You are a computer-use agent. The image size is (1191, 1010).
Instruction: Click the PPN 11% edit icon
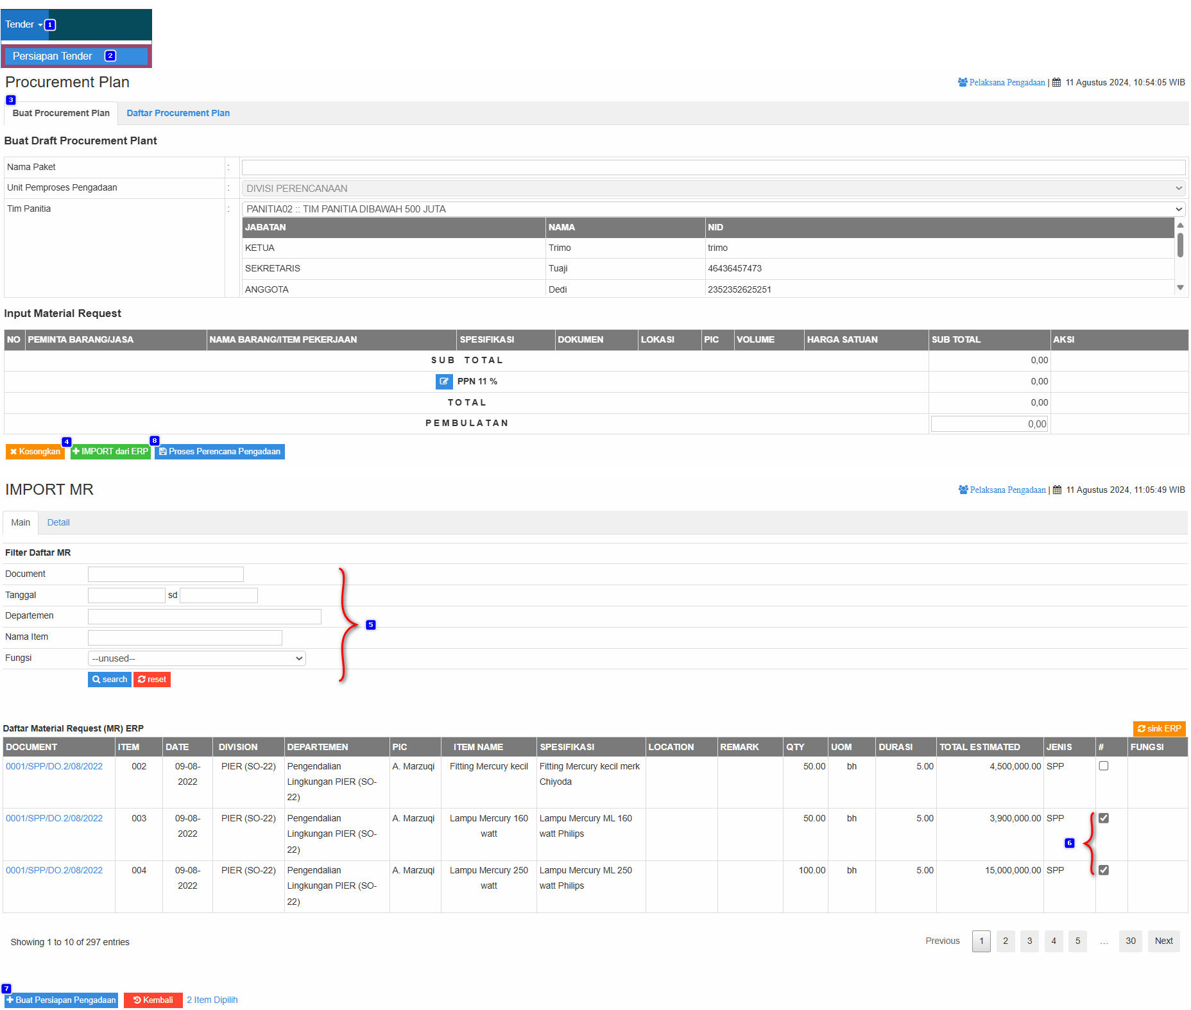[x=443, y=381]
